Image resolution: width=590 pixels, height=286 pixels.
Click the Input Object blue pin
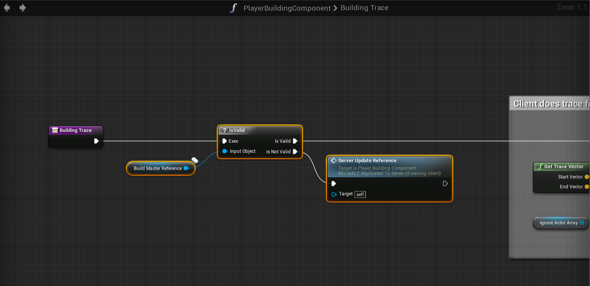[x=224, y=151]
